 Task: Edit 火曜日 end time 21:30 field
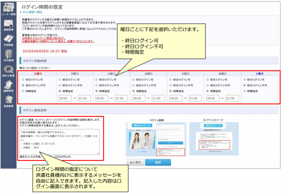pyautogui.click(x=121, y=98)
